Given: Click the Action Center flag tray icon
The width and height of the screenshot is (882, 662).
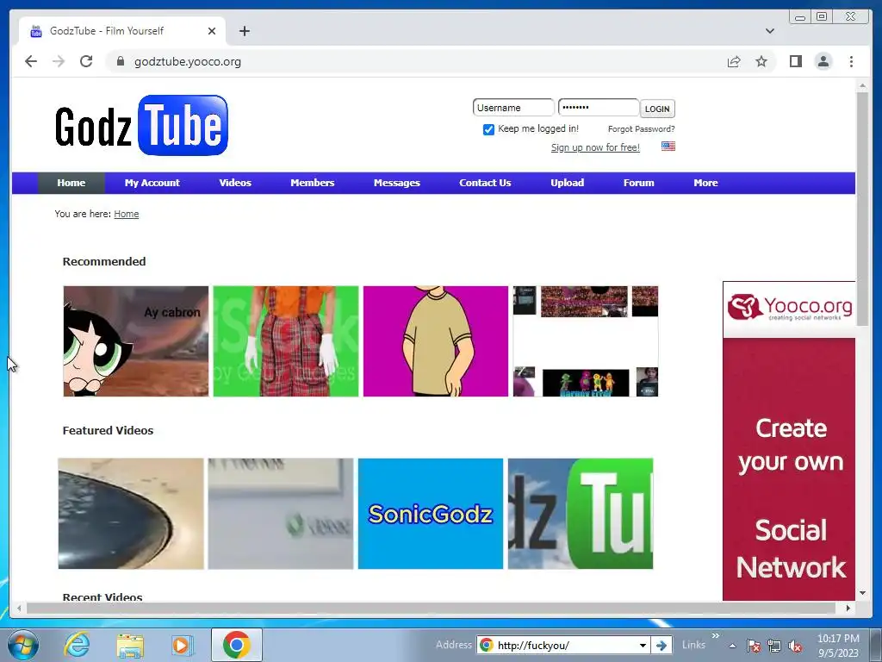Looking at the screenshot, I should point(754,646).
